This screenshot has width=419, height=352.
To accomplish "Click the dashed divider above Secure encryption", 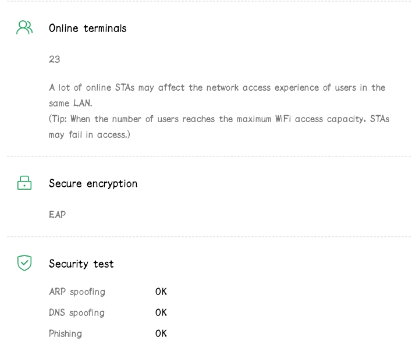I will tap(210, 157).
